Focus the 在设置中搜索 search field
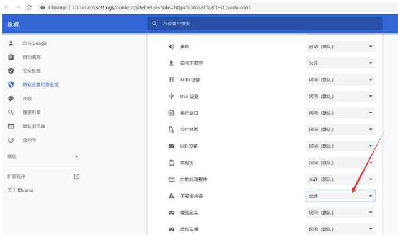The image size is (398, 235). 265,24
